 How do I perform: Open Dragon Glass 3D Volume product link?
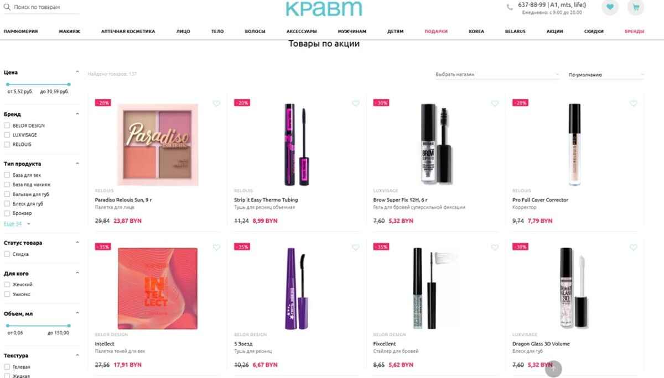point(541,344)
